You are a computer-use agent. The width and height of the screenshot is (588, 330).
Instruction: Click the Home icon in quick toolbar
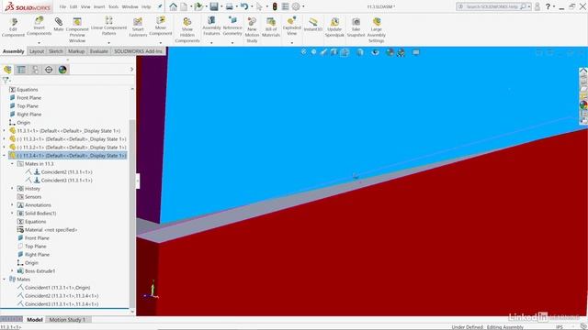pos(173,6)
